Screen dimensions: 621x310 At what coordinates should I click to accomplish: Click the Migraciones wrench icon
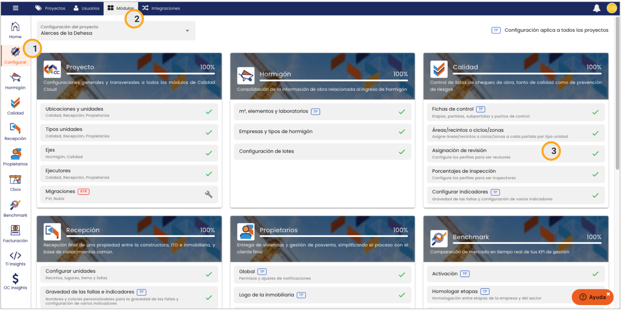point(209,194)
